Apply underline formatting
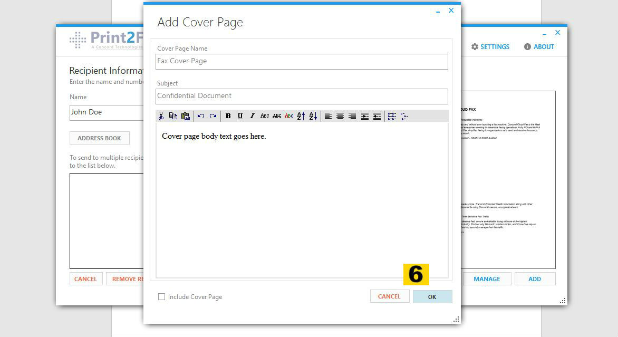The height and width of the screenshot is (337, 618). click(240, 116)
